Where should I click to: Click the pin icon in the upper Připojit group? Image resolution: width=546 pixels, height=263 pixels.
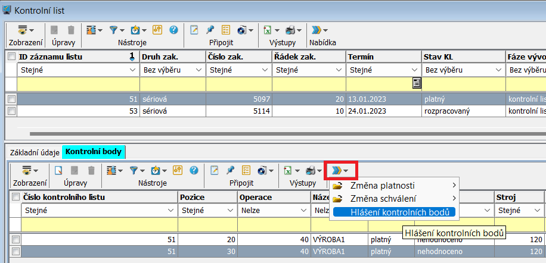[x=210, y=30]
